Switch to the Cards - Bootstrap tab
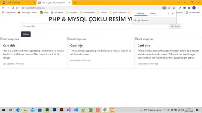This screenshot has width=202, height=113. point(18,3)
